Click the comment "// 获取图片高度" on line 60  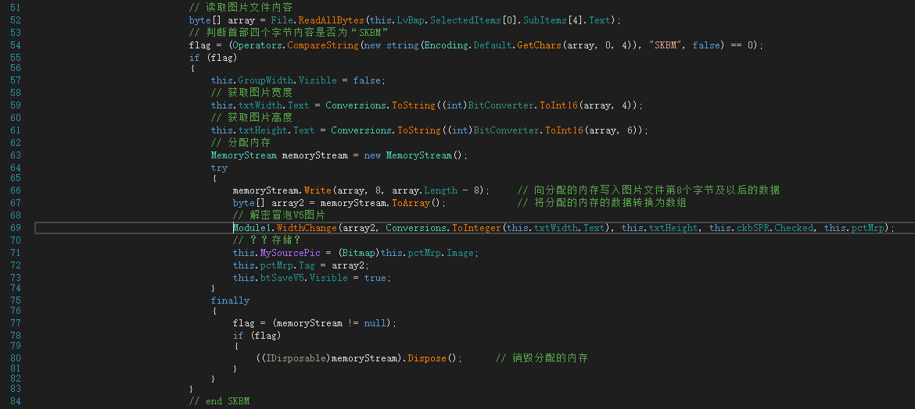[x=252, y=117]
